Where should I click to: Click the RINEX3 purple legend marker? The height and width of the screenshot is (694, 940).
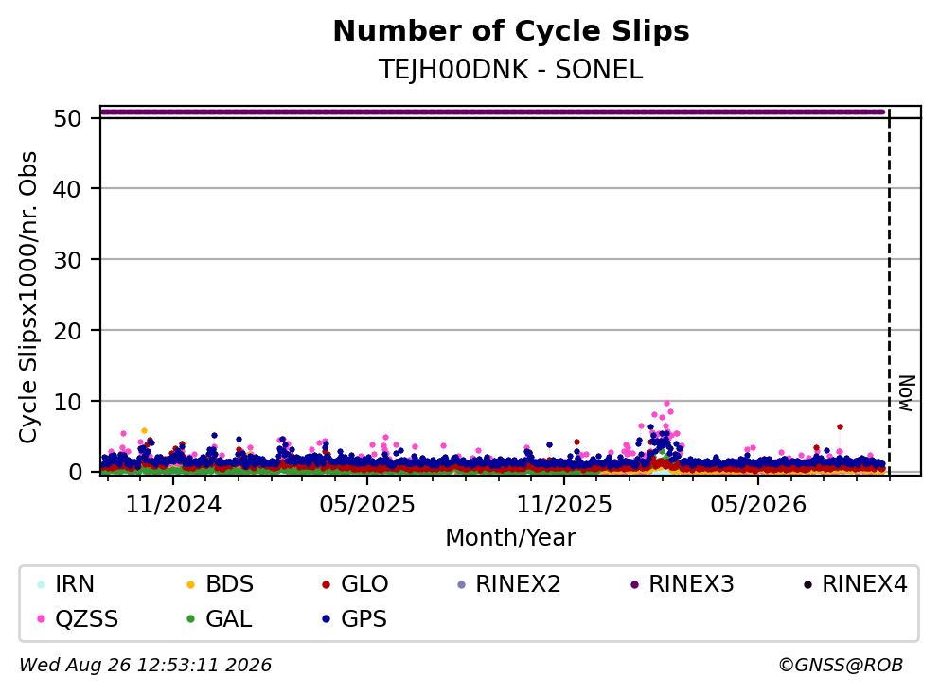[x=635, y=584]
